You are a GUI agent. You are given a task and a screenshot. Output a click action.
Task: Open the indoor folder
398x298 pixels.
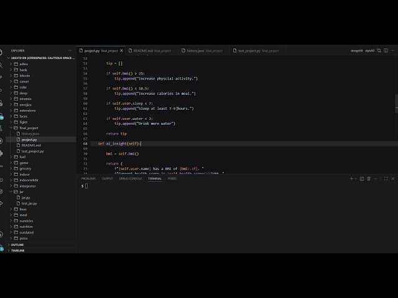(x=25, y=174)
